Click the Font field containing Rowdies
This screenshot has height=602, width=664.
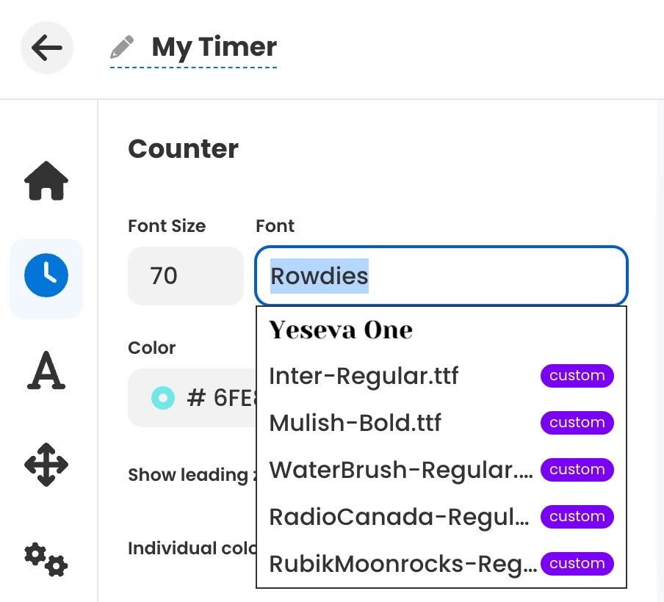[441, 275]
